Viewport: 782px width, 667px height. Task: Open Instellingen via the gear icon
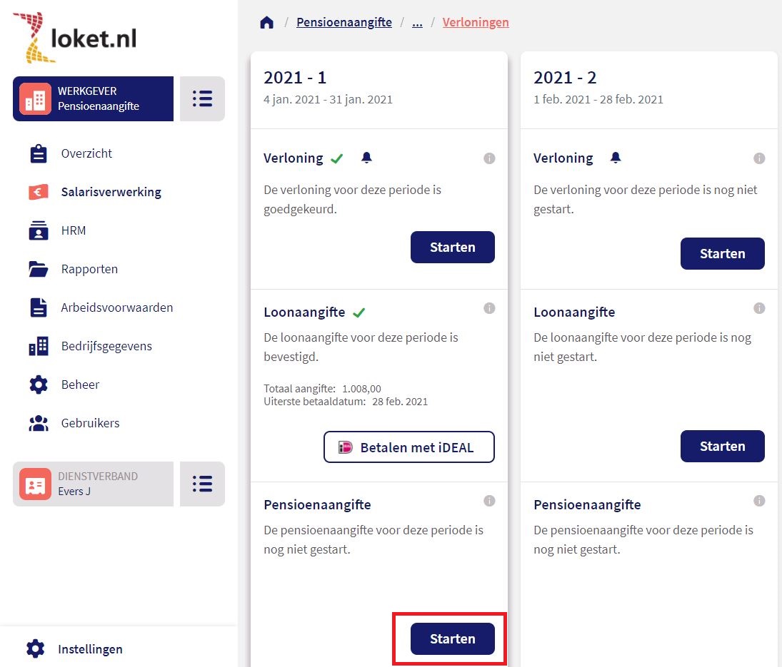[35, 648]
